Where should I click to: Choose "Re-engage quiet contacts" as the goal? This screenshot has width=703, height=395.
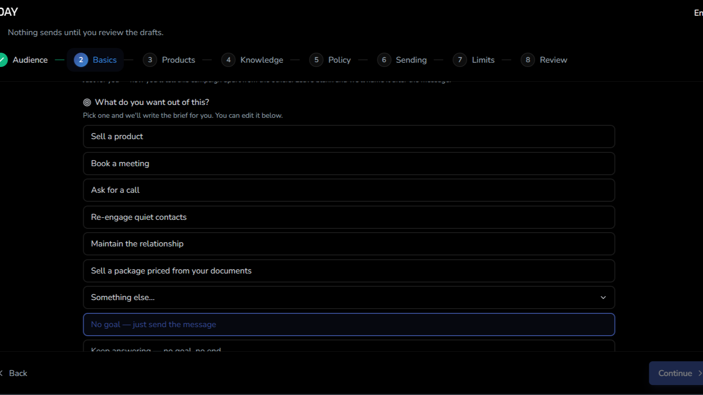349,217
